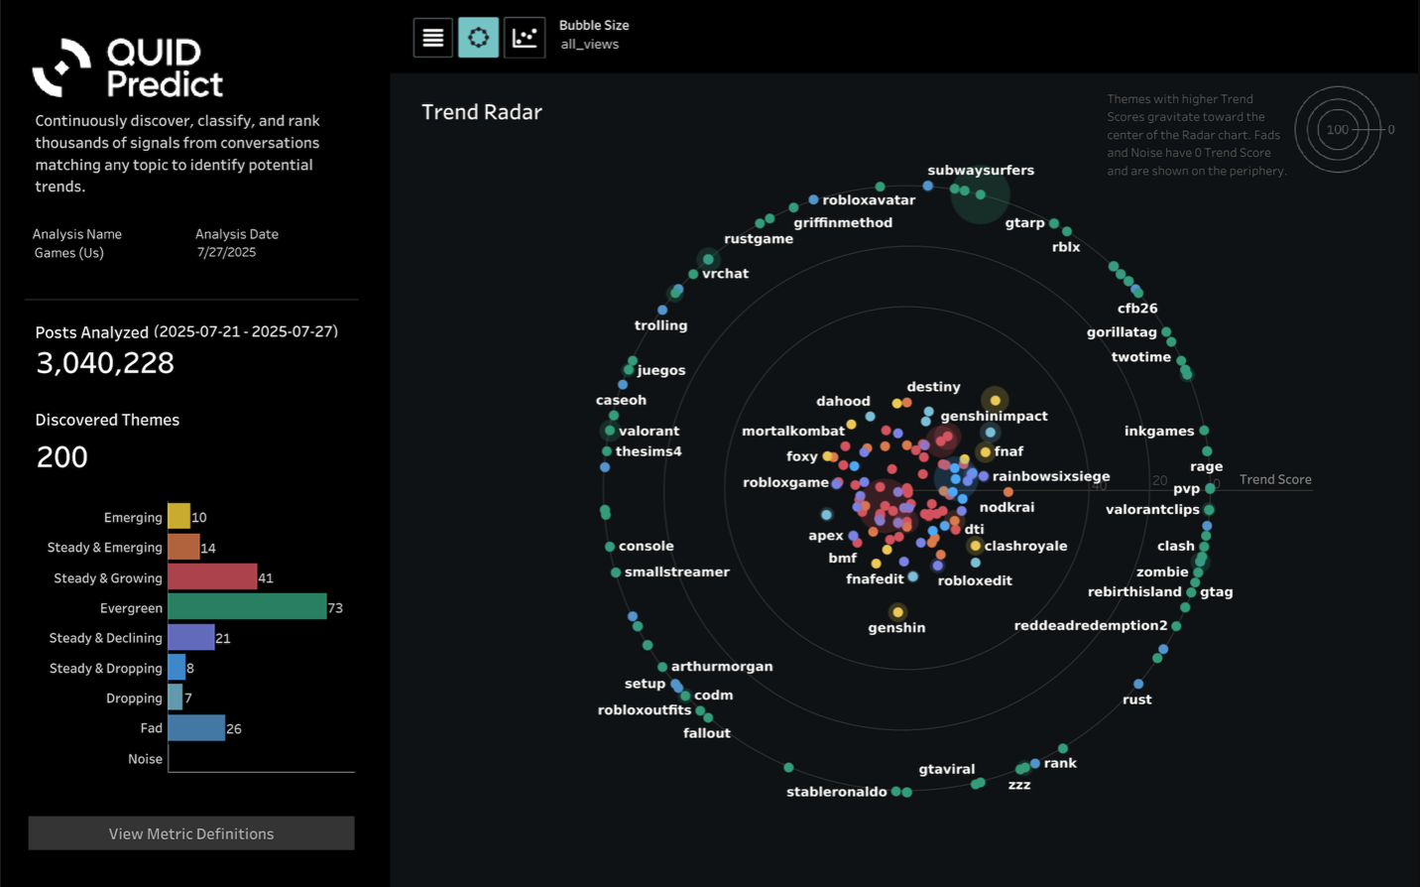Click View Metric Definitions button

coord(191,833)
